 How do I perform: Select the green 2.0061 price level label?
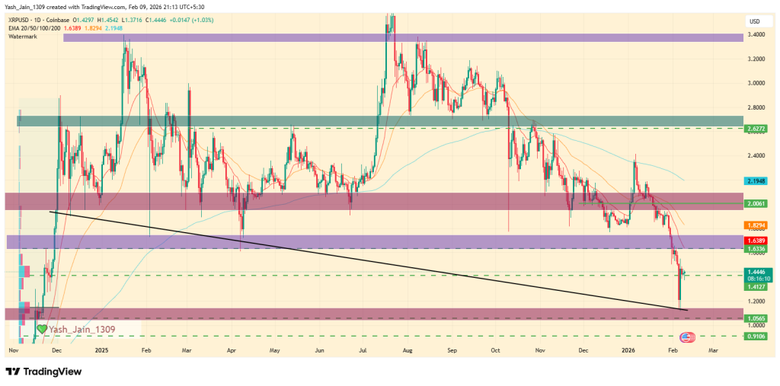756,203
